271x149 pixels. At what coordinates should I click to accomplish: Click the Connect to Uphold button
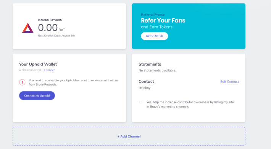[37, 95]
